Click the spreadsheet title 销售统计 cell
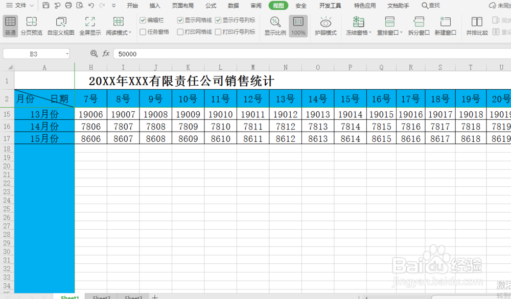The height and width of the screenshot is (299, 511). [x=181, y=81]
